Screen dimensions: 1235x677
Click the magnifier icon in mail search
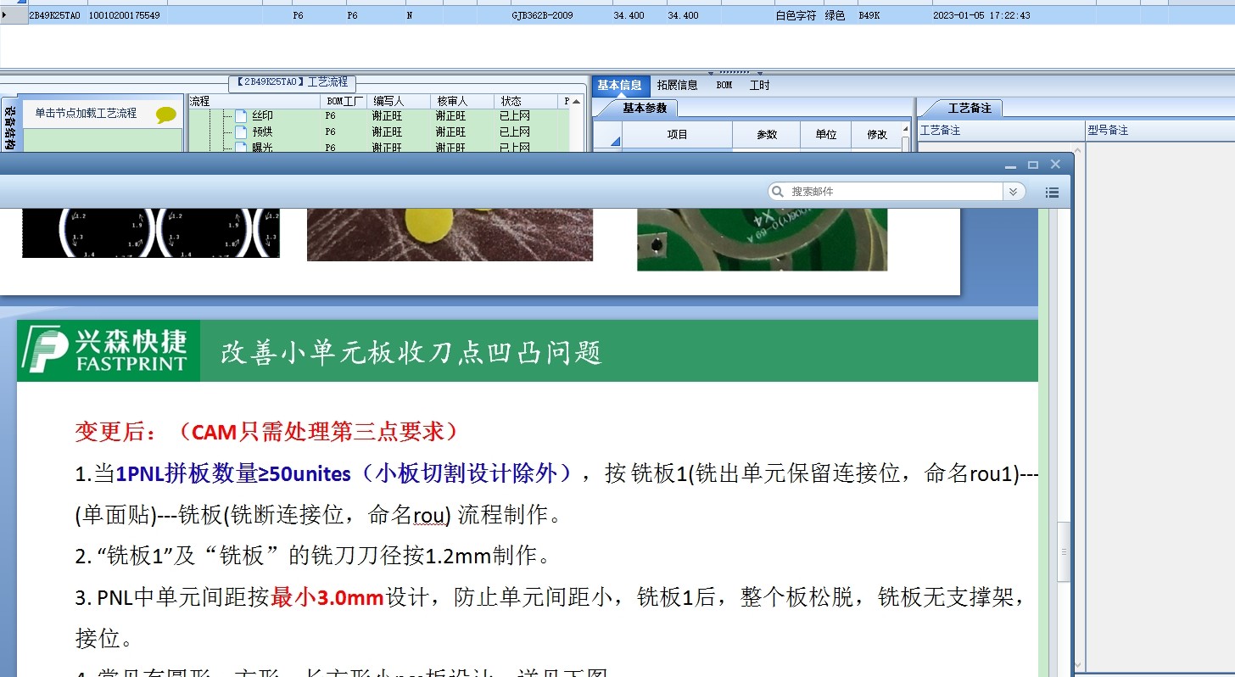click(x=778, y=192)
